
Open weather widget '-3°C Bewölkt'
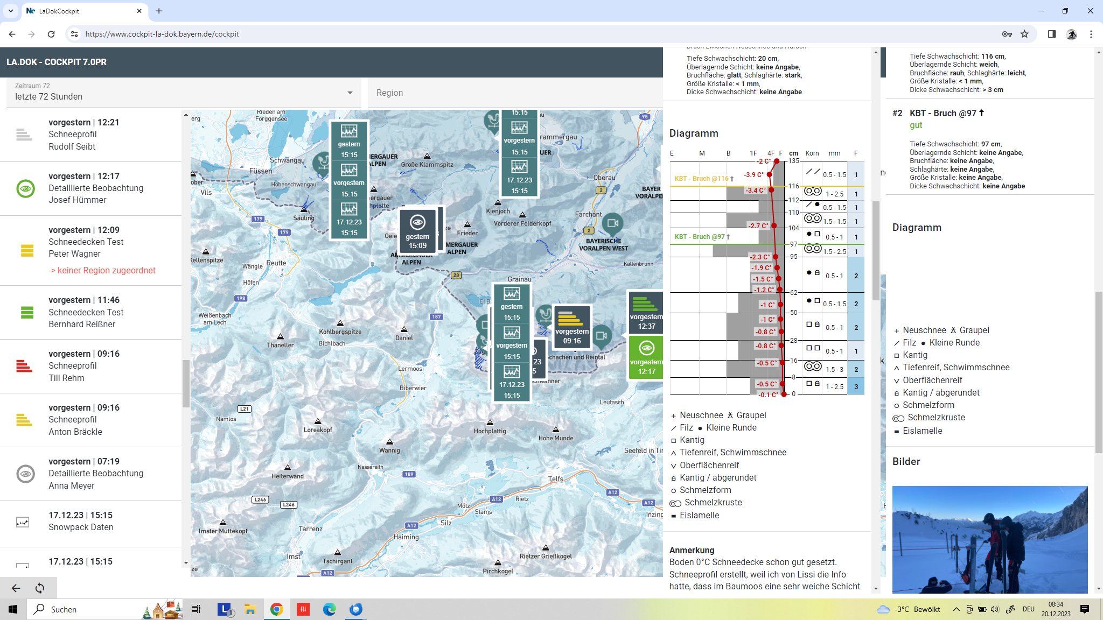(909, 609)
